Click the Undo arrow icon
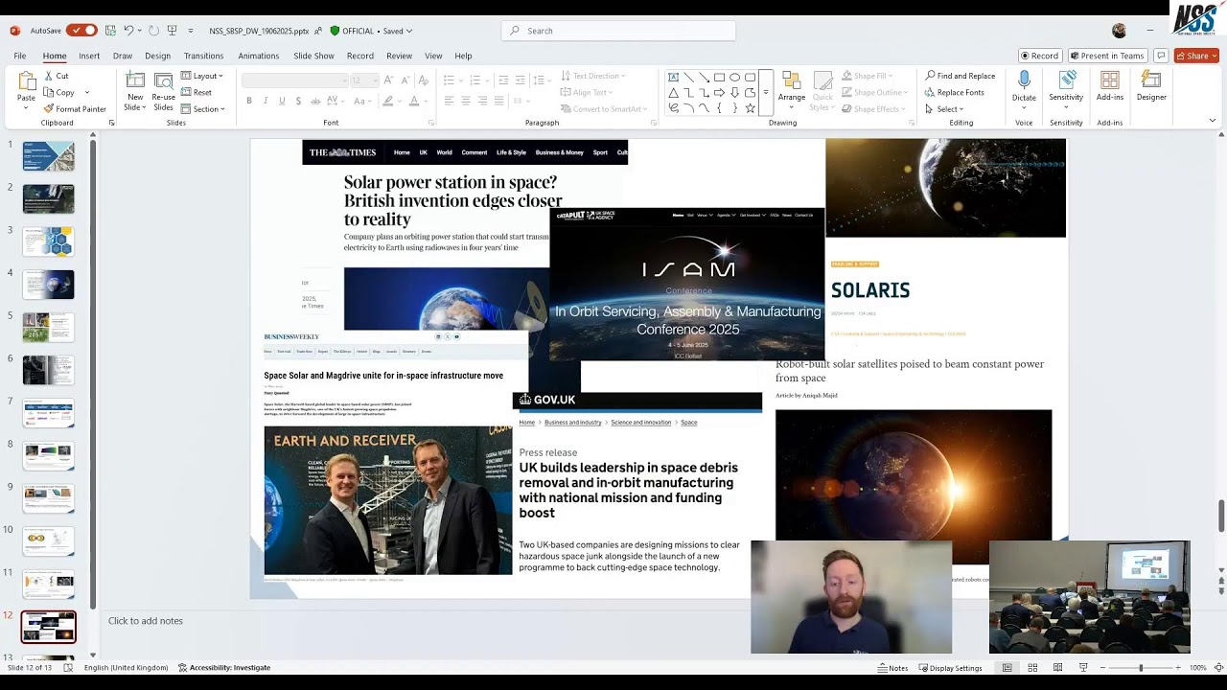 128,31
